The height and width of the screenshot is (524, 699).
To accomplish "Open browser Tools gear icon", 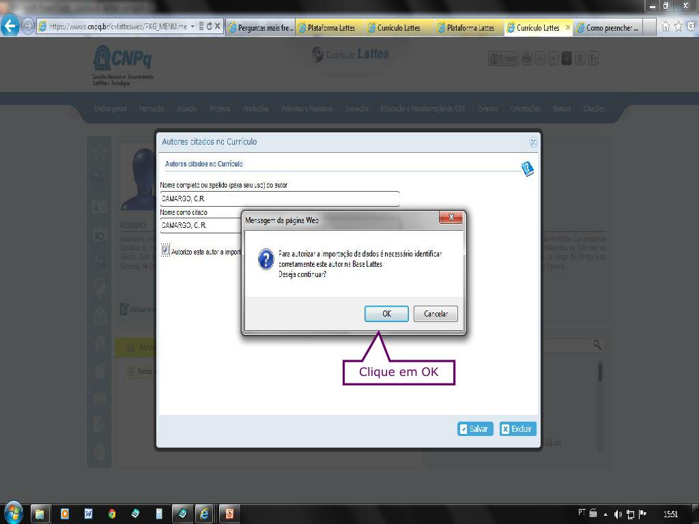I will coord(691,27).
